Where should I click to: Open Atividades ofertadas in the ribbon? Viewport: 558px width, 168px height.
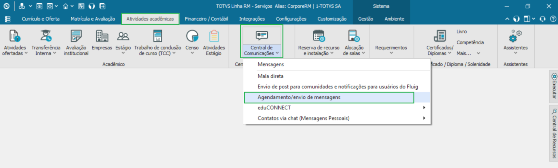coord(15,43)
